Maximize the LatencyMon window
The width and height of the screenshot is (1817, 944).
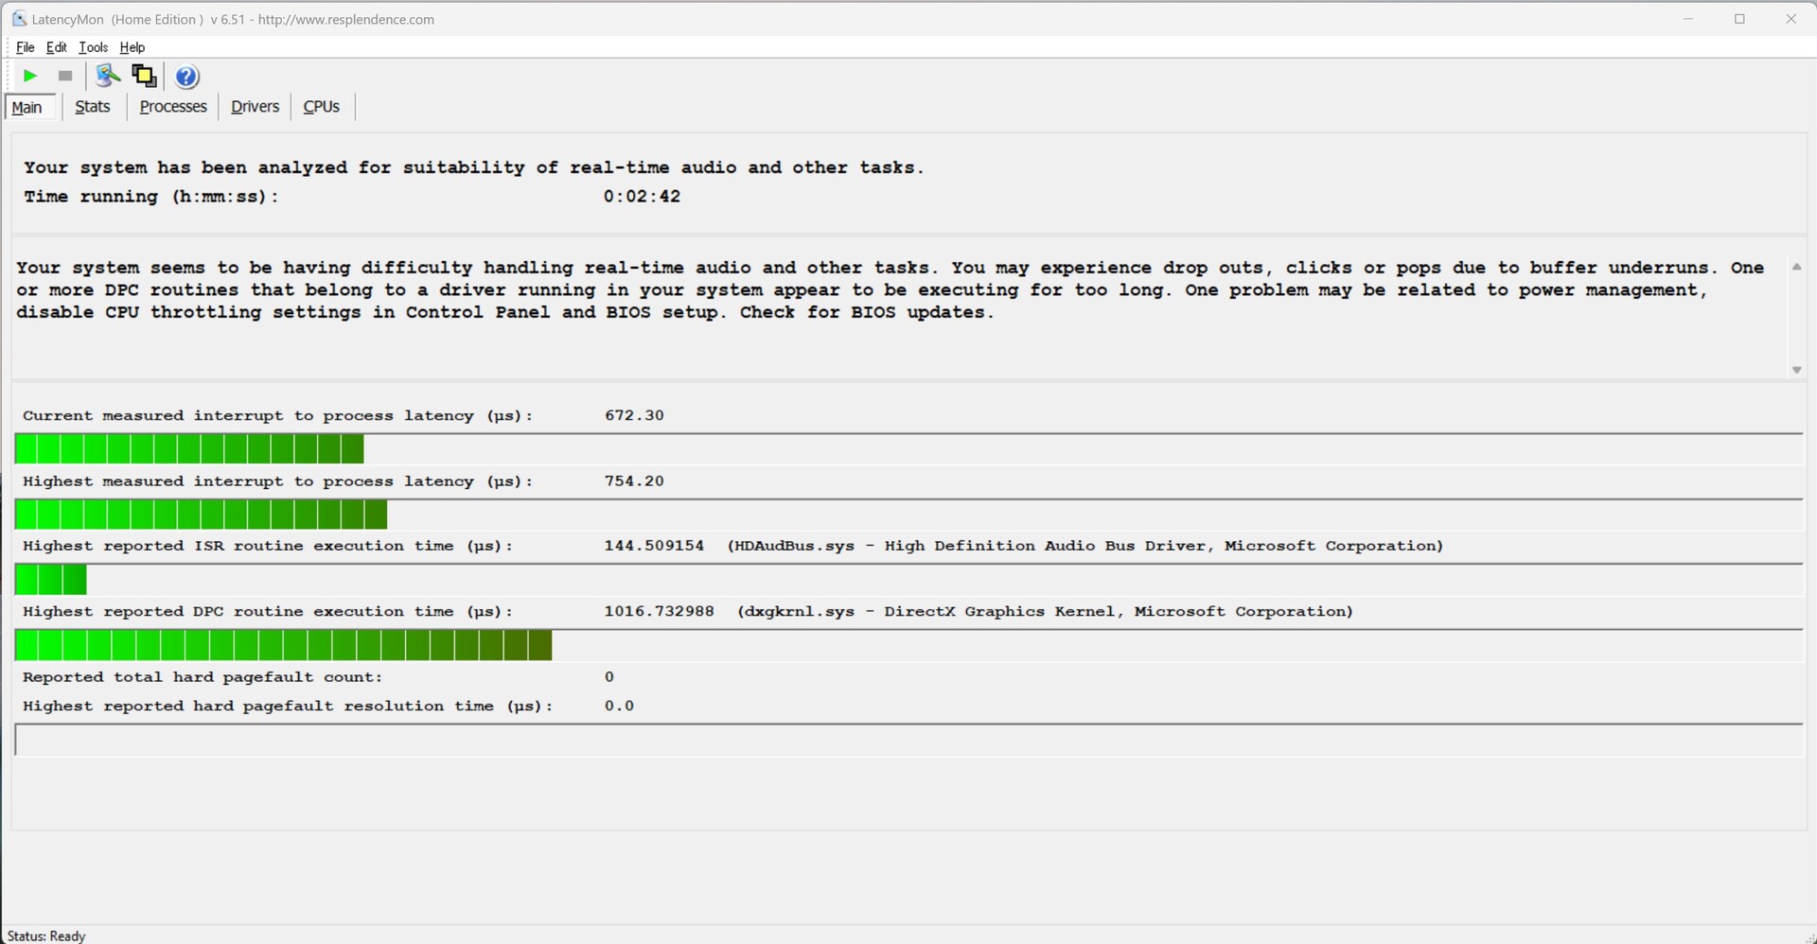pos(1739,19)
